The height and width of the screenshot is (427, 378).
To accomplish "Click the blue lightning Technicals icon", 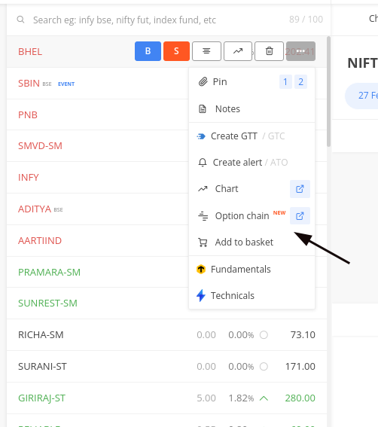I will 201,295.
